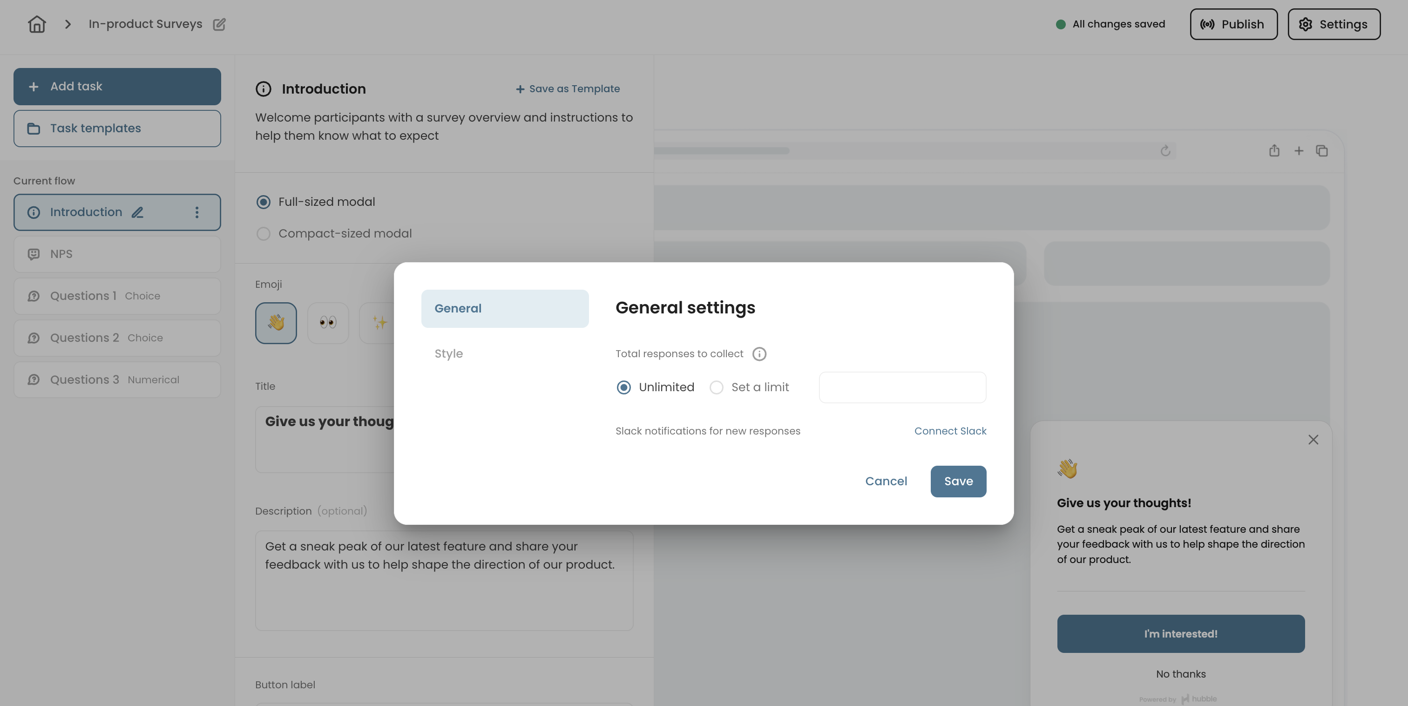Click the Questions 3 question icon

coord(34,380)
